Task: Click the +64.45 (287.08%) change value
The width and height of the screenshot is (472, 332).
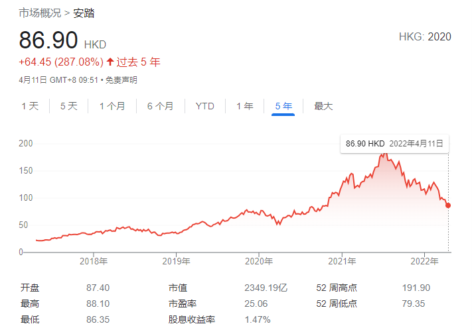Action: tap(61, 62)
